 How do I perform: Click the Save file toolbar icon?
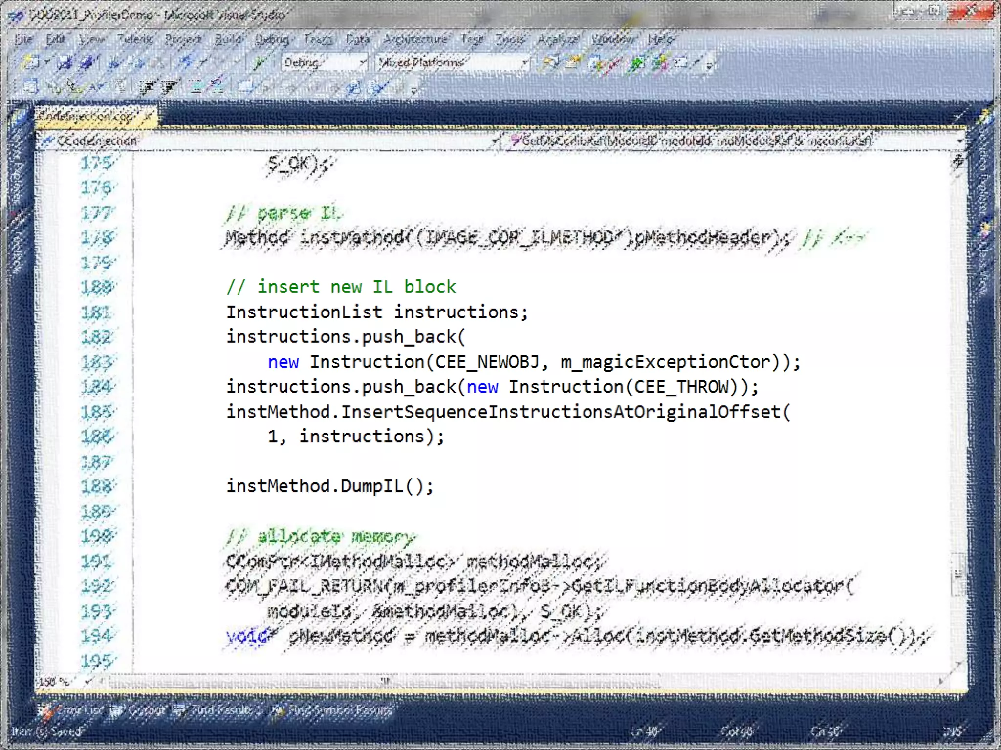coord(65,62)
